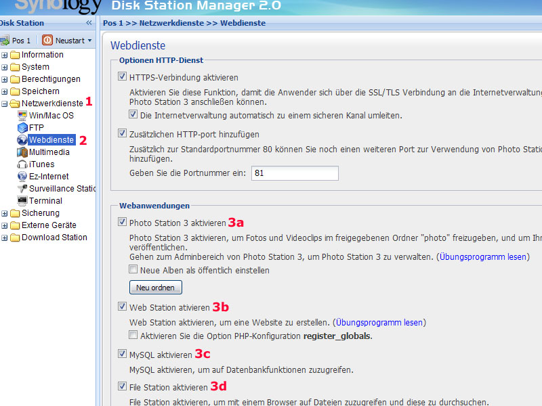
Task: Open Terminal via its sidebar icon
Action: coord(22,201)
